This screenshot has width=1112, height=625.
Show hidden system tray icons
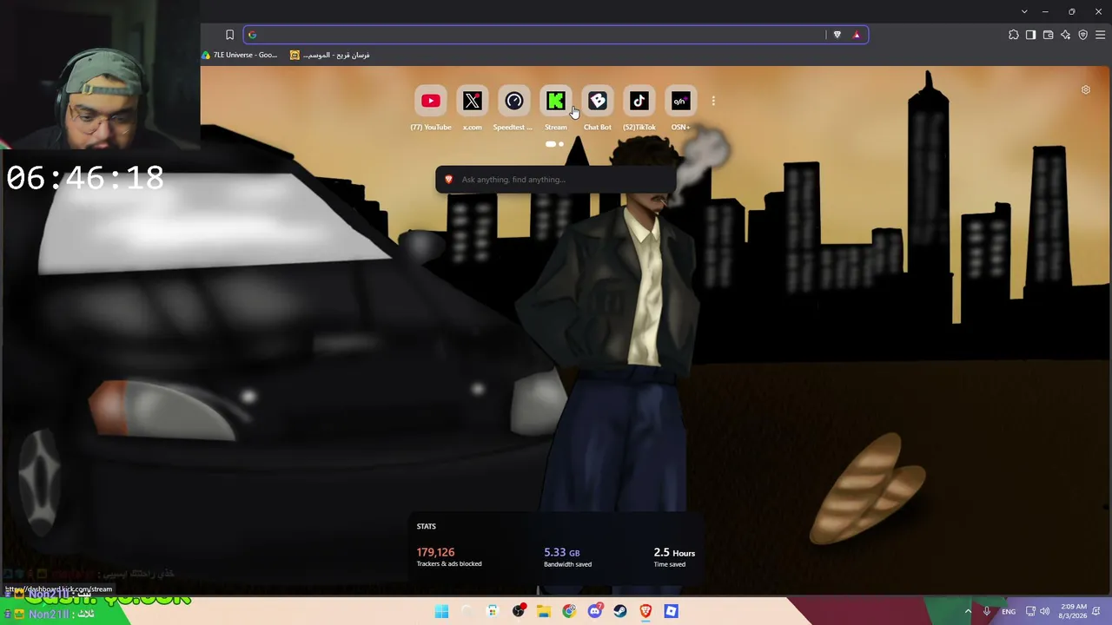click(x=968, y=611)
